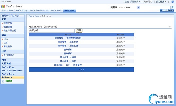Open Van's Work in the sidebar

tap(8, 74)
